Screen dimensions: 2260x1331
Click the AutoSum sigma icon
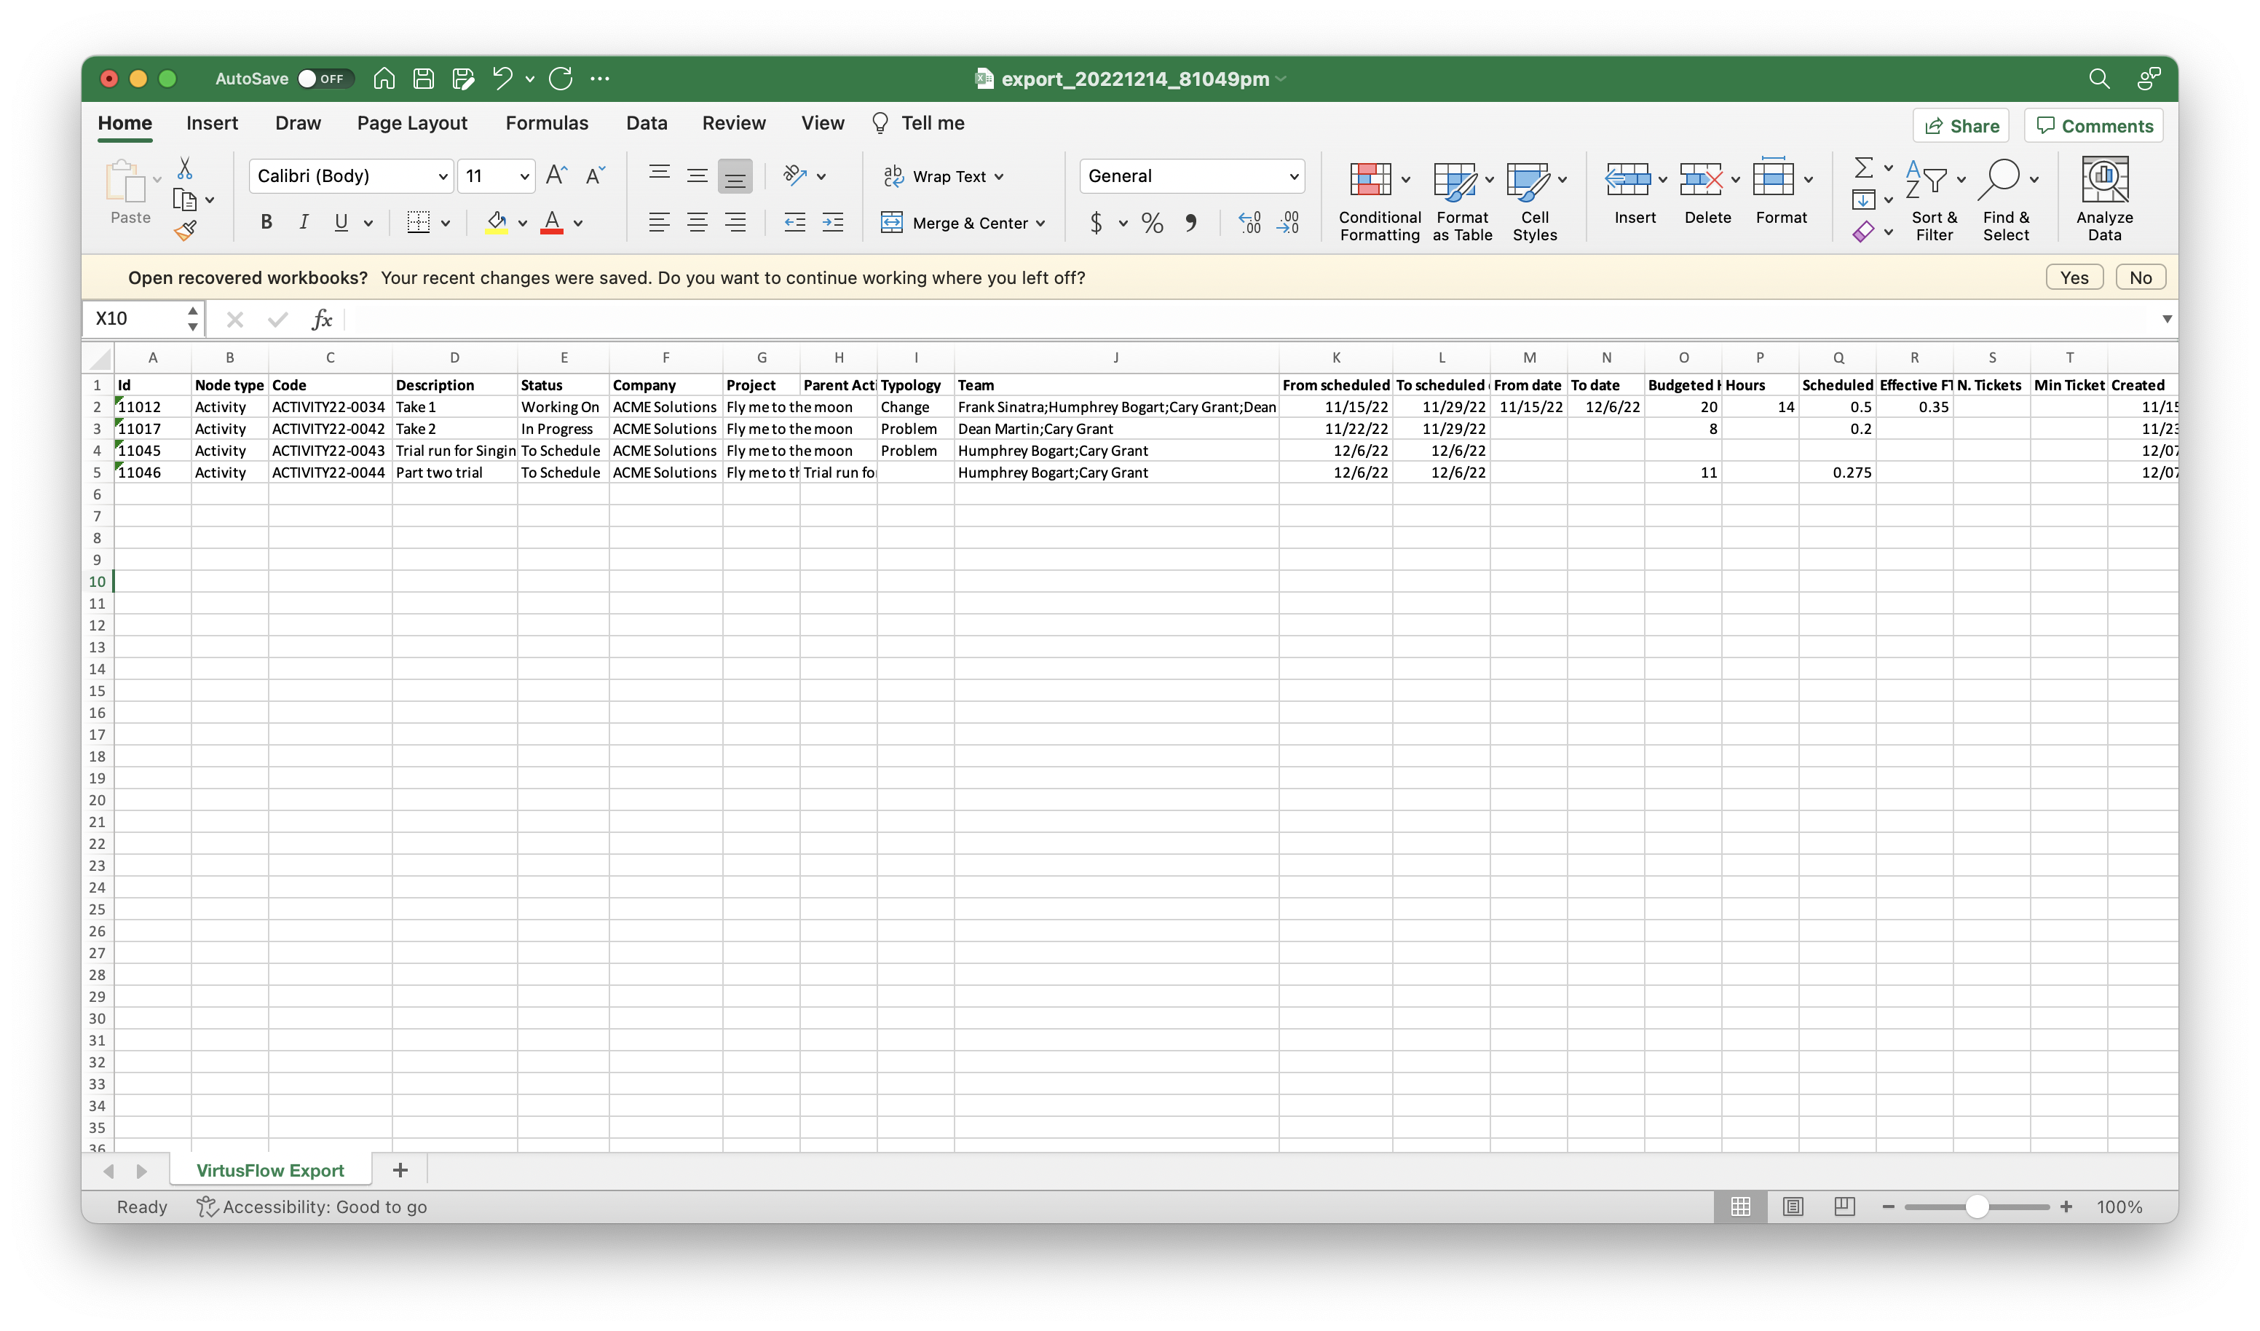coord(1862,167)
